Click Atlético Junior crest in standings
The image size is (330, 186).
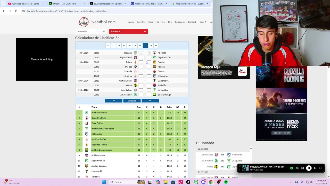[87, 155]
